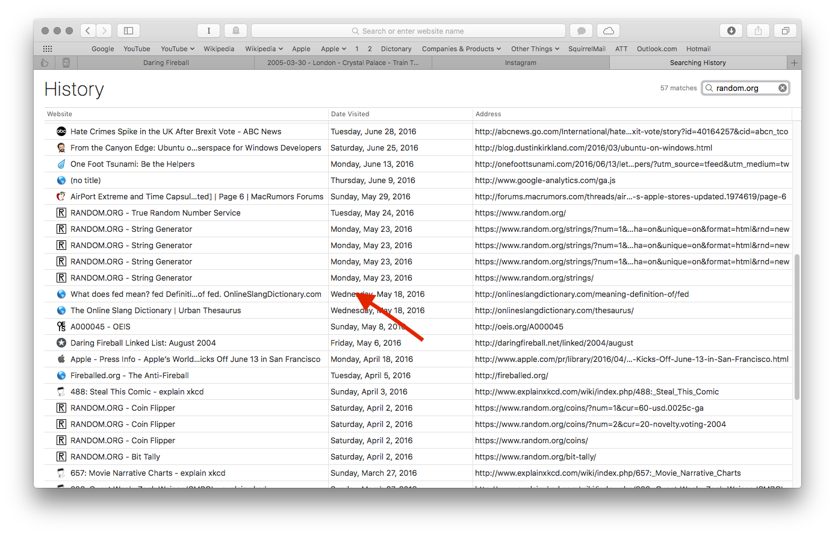Select 'From the Canyon Edge: Ubuntu' history entry

click(x=418, y=148)
